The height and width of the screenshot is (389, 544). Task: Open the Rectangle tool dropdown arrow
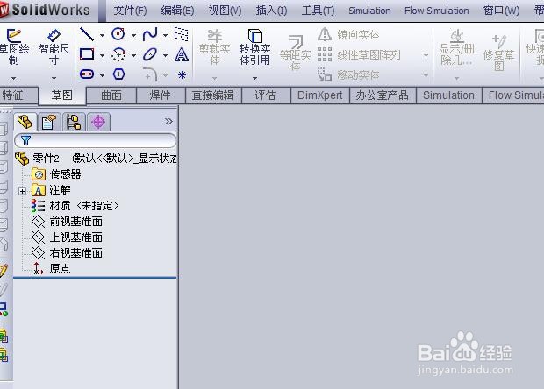pyautogui.click(x=102, y=55)
